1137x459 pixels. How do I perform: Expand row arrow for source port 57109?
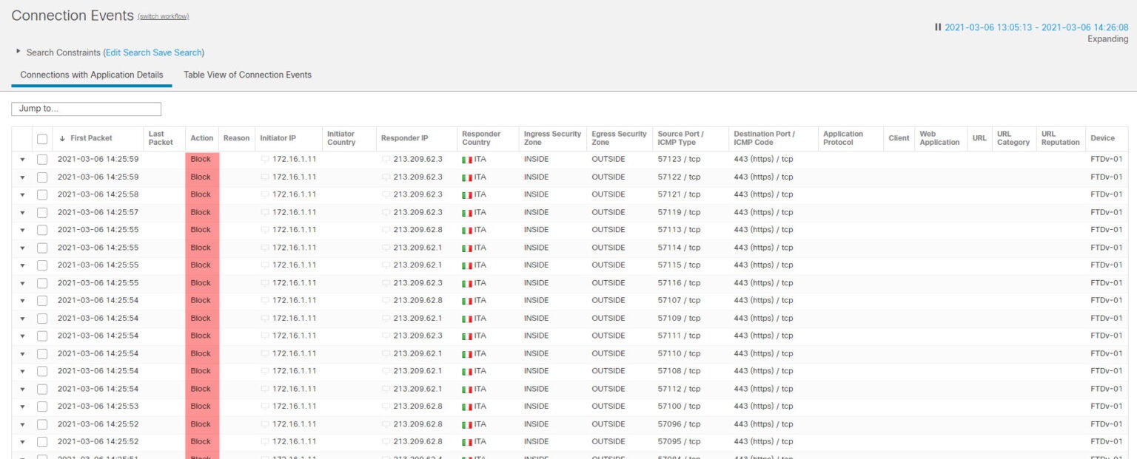click(x=22, y=319)
